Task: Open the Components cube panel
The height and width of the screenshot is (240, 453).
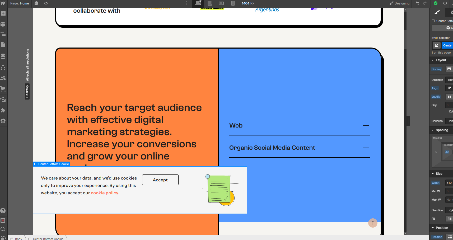Action: (x=3, y=24)
